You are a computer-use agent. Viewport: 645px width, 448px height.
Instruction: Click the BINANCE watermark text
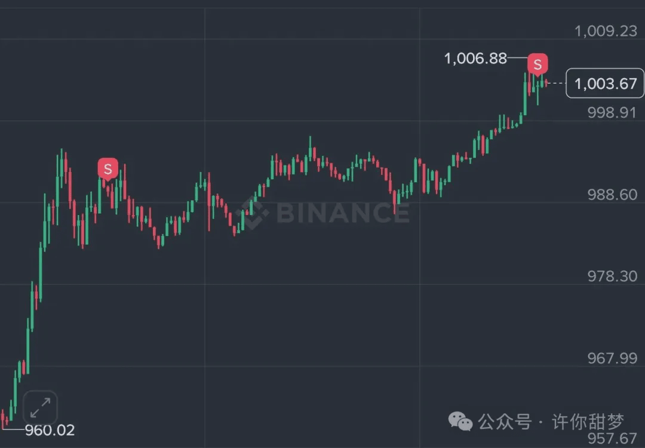pos(343,213)
